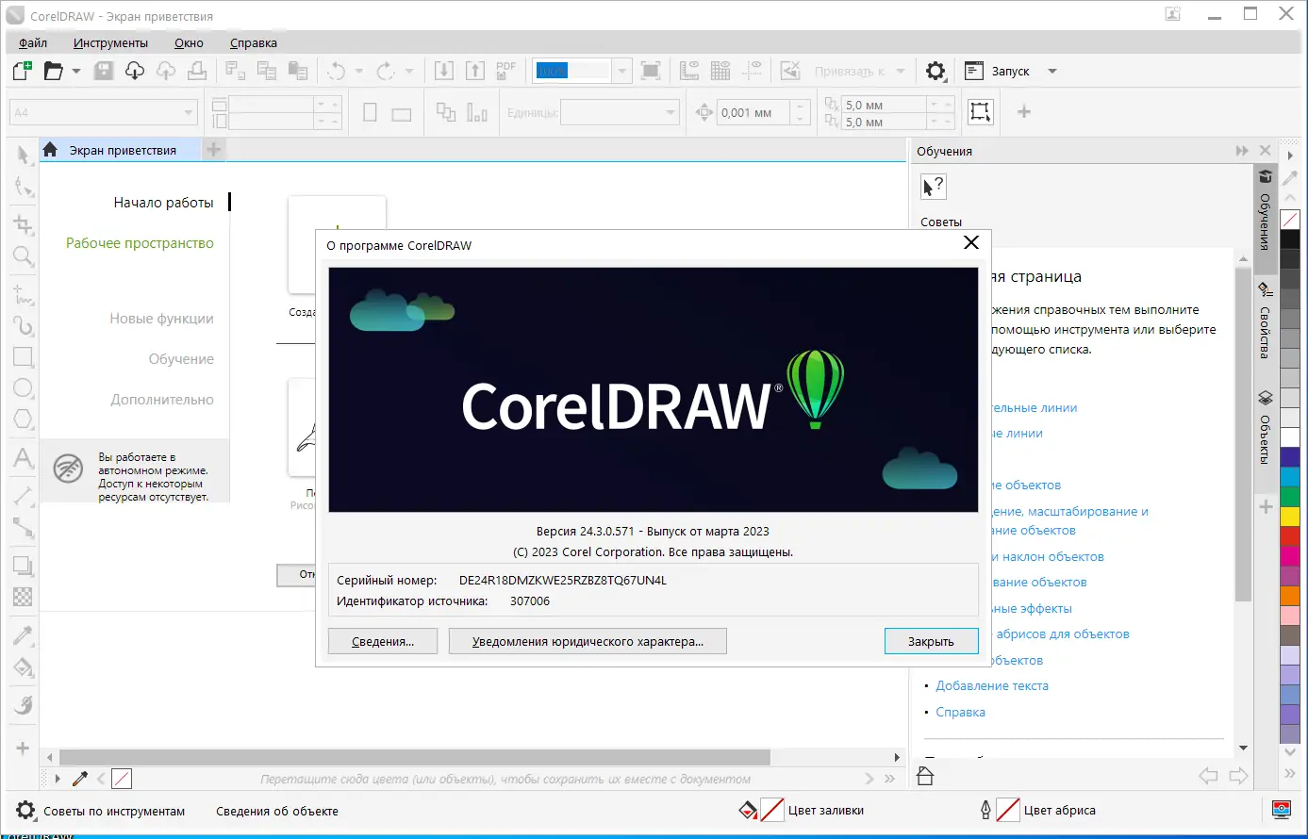Select the Connector tool
Screen dimensions: 1308x839
point(24,527)
